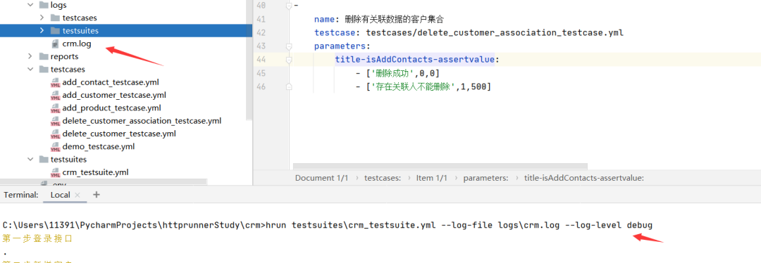Image resolution: width=761 pixels, height=263 pixels.
Task: Click the testcases: breadcrumb
Action: (x=383, y=178)
